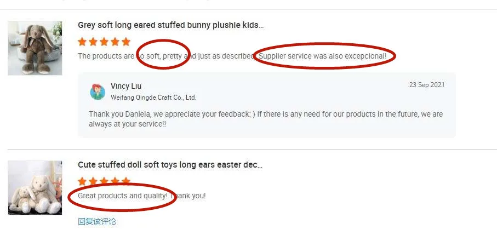The height and width of the screenshot is (235, 497).
Task: Click the 回复该评论 reply link
Action: coord(97,221)
